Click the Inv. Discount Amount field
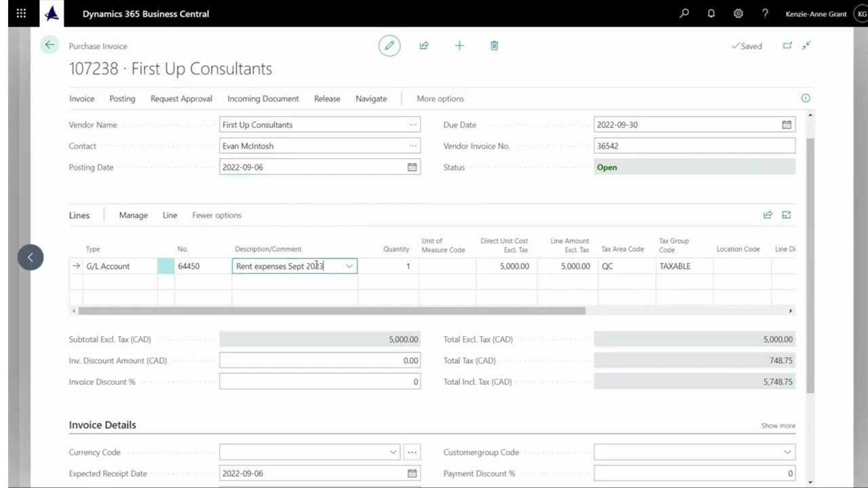 tap(319, 361)
